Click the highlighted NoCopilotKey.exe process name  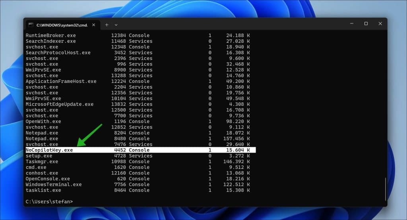coord(49,150)
